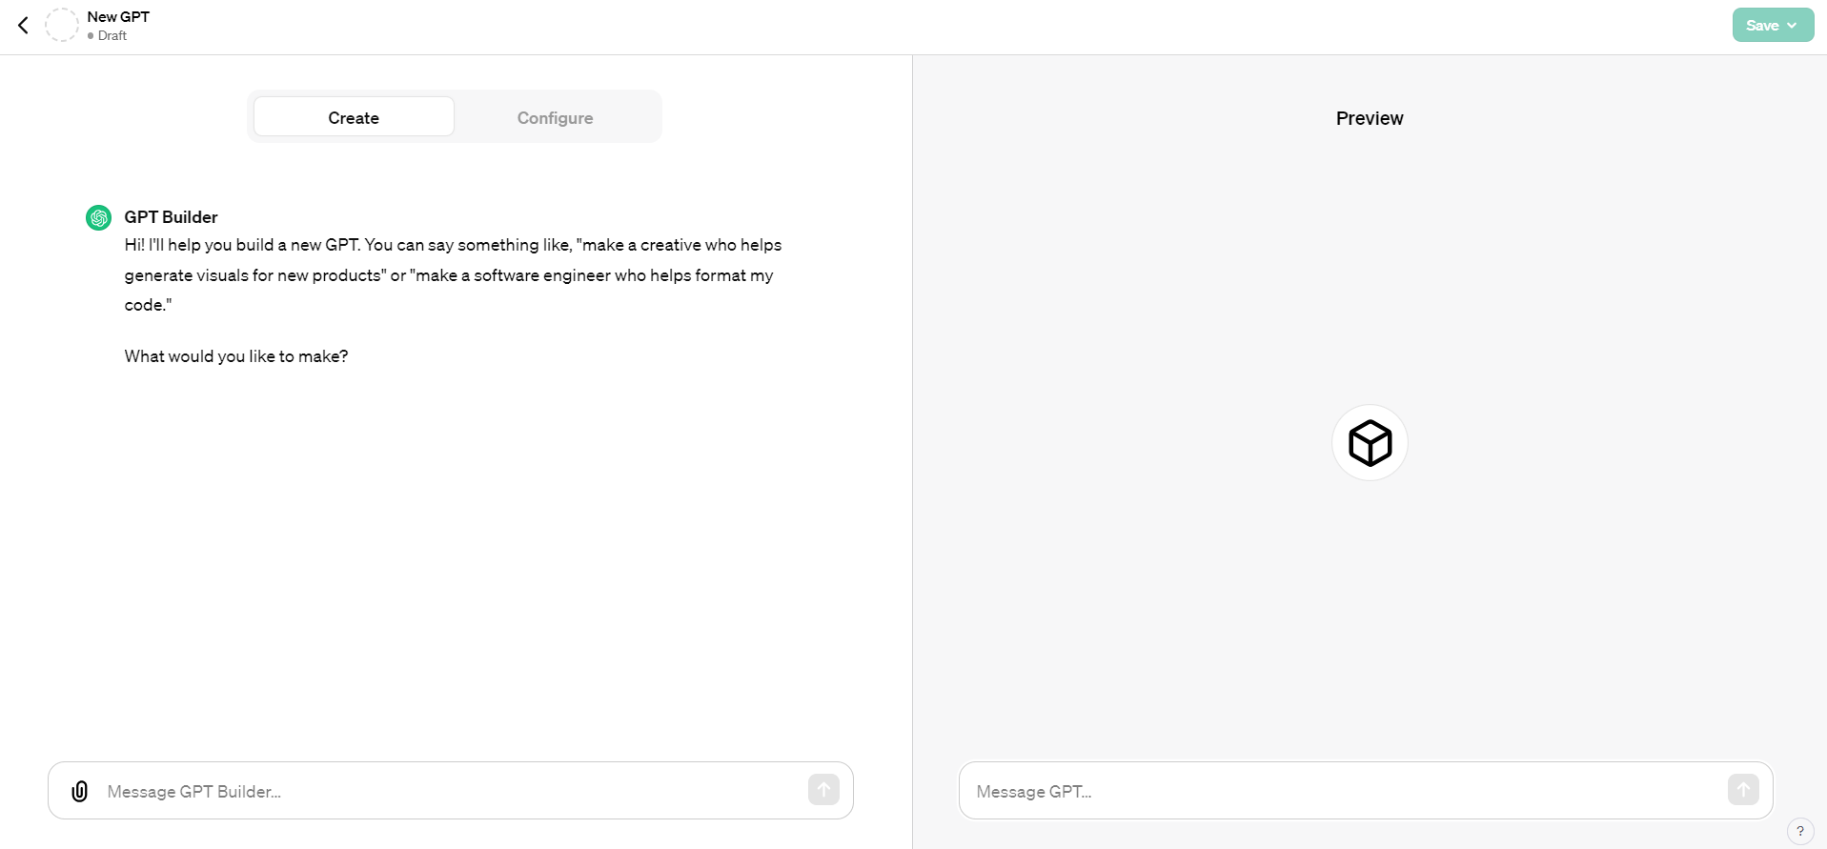1827x849 pixels.
Task: Switch to the Configure tab
Action: [555, 117]
